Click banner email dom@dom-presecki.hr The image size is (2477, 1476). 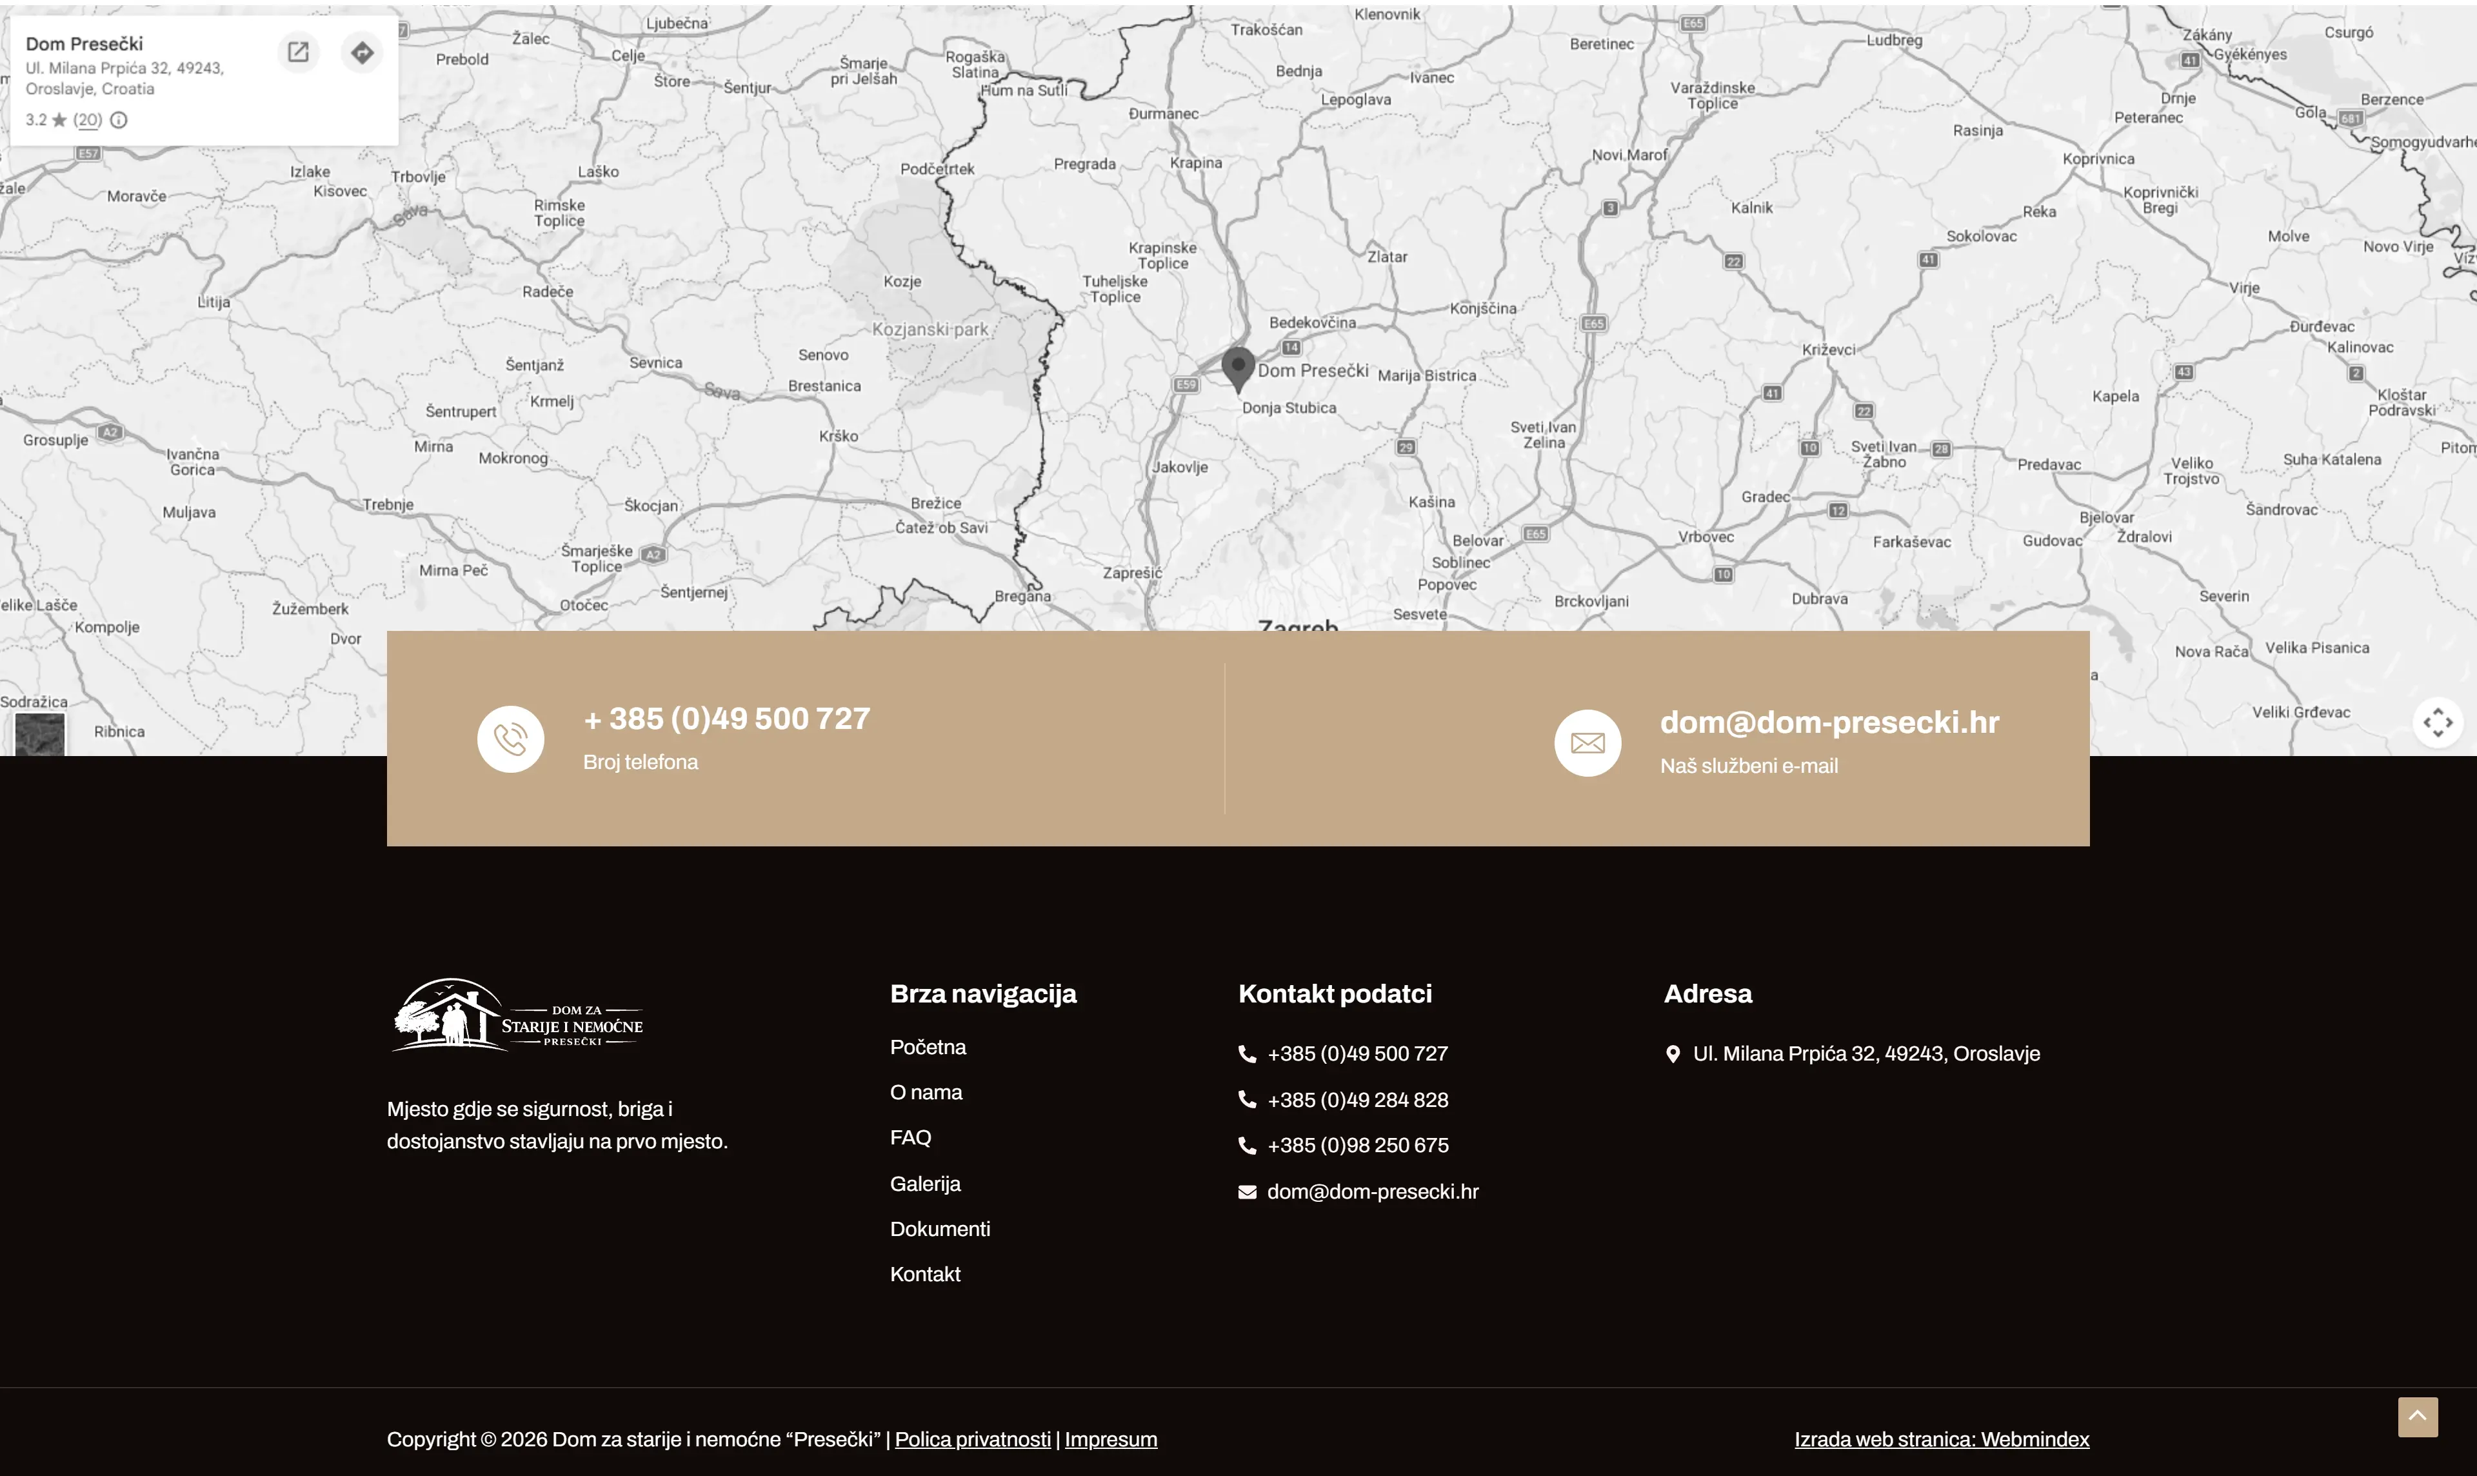pos(1829,722)
